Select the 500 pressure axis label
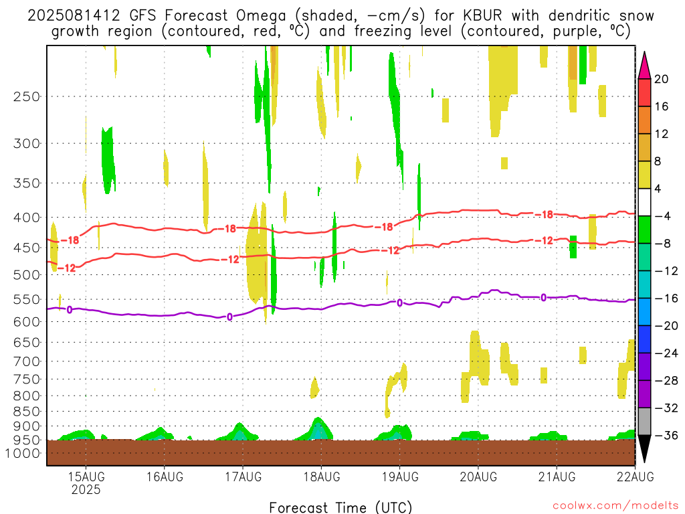This screenshot has width=685, height=514. (27, 275)
